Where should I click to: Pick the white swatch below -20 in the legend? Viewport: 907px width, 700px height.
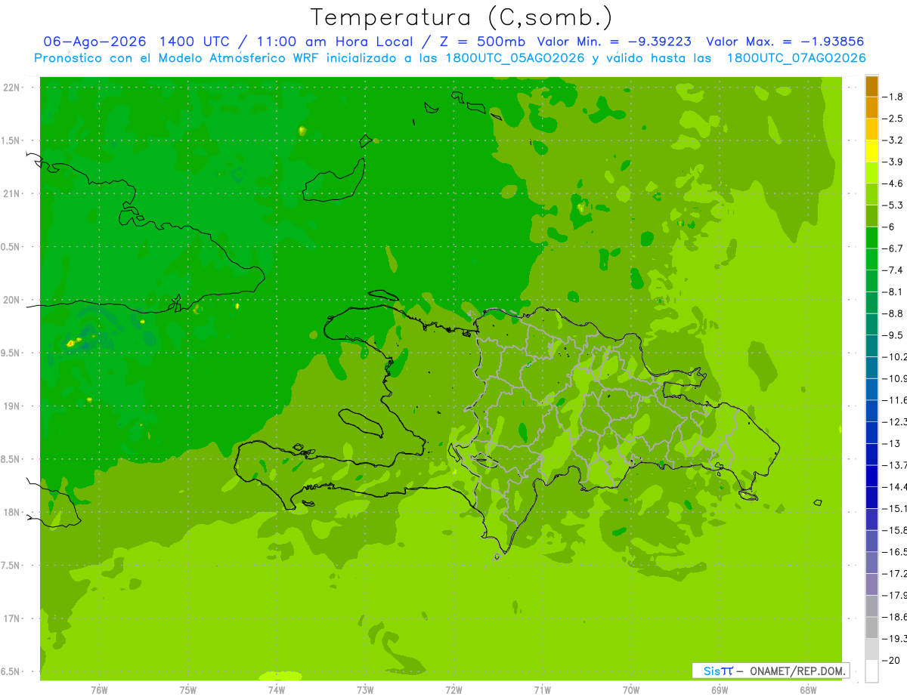871,671
